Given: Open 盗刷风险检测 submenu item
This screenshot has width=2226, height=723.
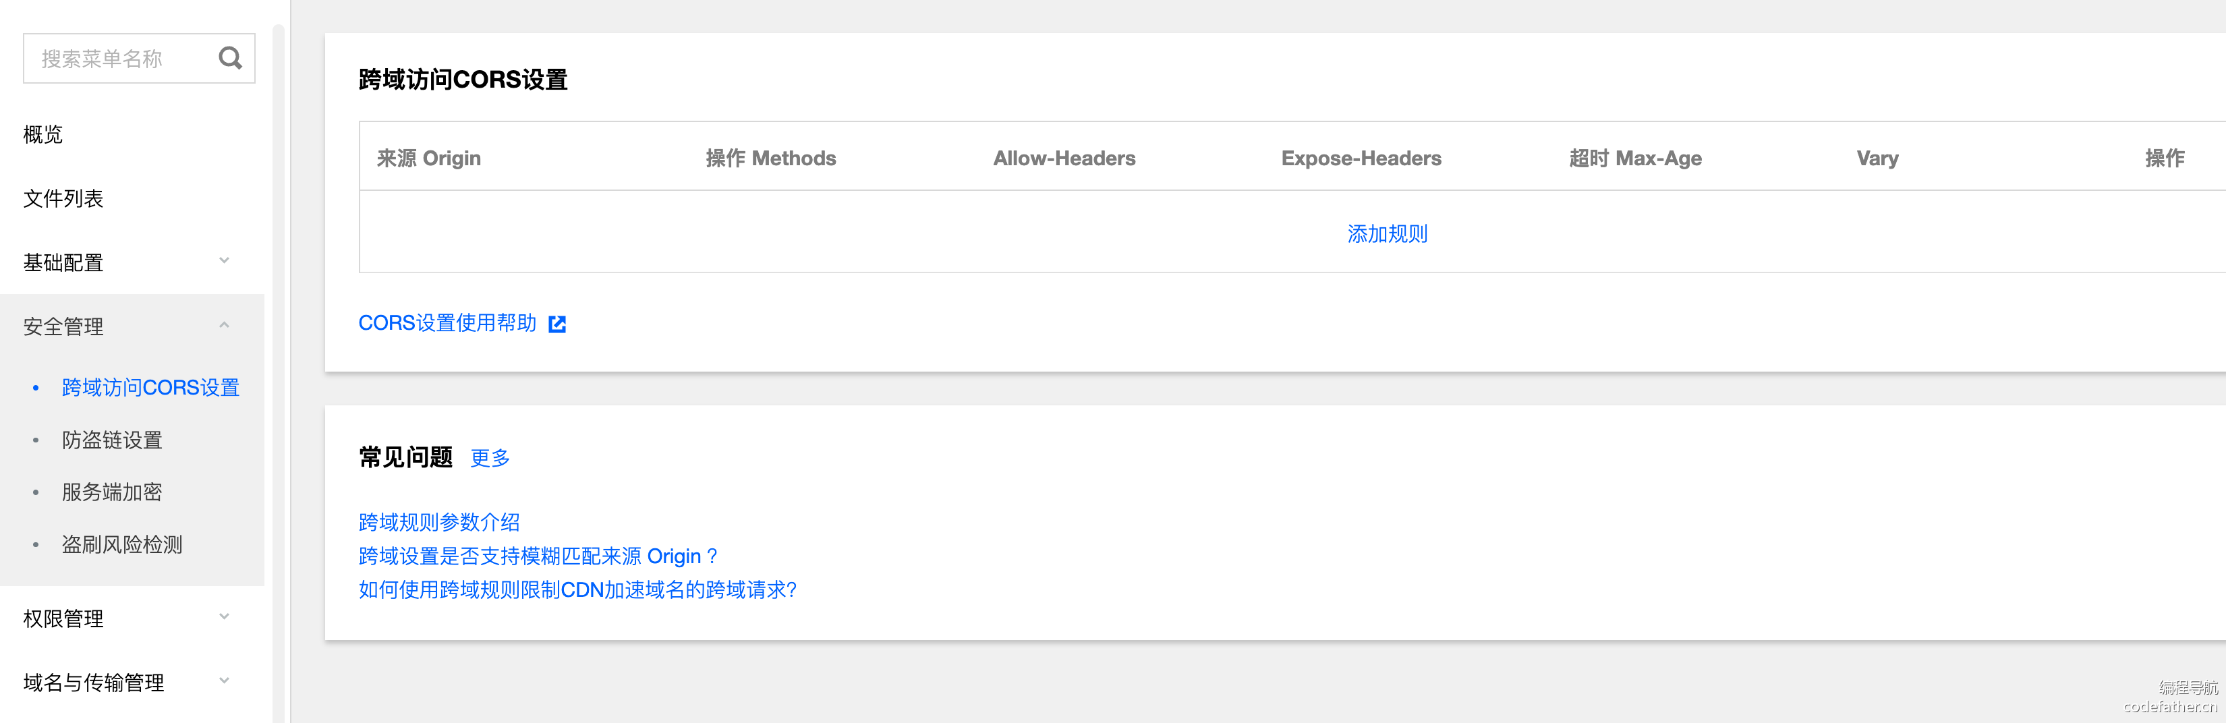Looking at the screenshot, I should point(122,545).
